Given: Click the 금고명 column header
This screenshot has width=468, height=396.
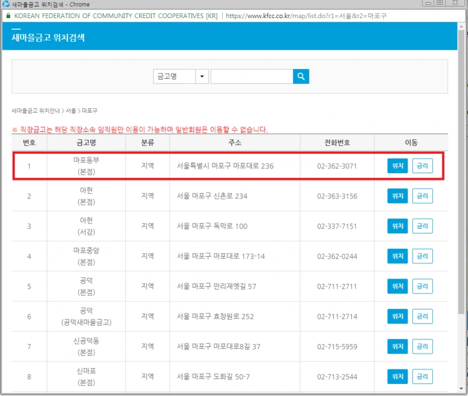Looking at the screenshot, I should [x=86, y=142].
